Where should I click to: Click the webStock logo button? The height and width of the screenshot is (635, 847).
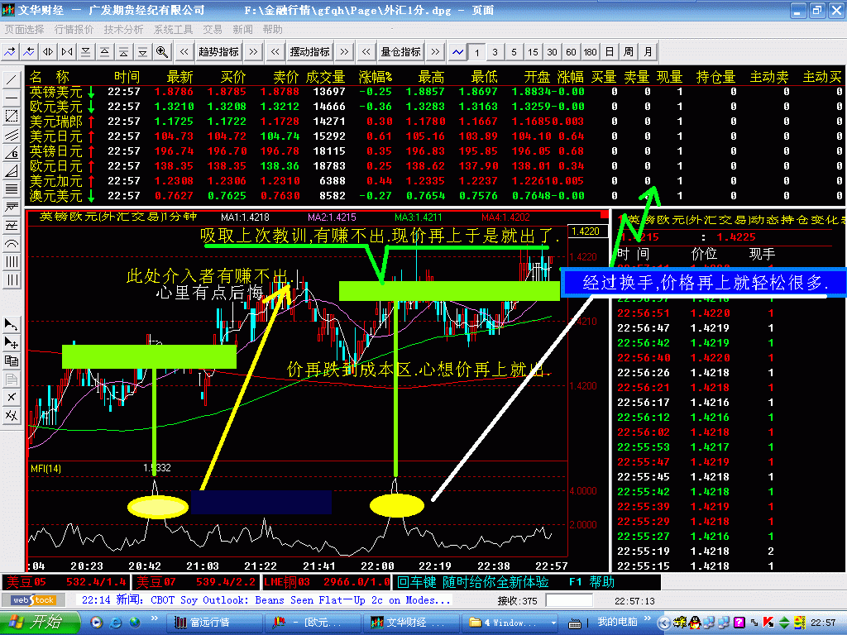tap(33, 600)
